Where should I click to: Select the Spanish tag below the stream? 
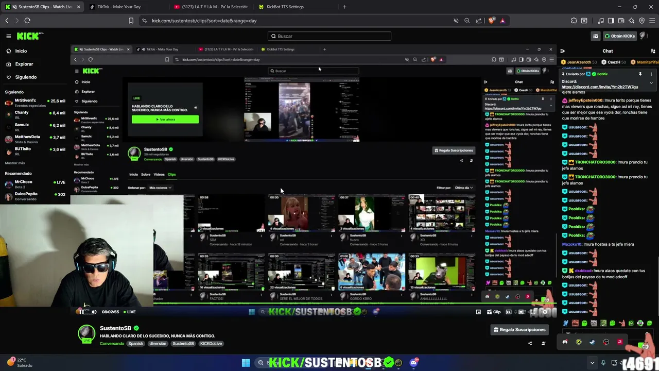click(136, 344)
